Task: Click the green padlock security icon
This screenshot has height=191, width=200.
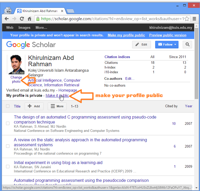Action: tap(38, 19)
